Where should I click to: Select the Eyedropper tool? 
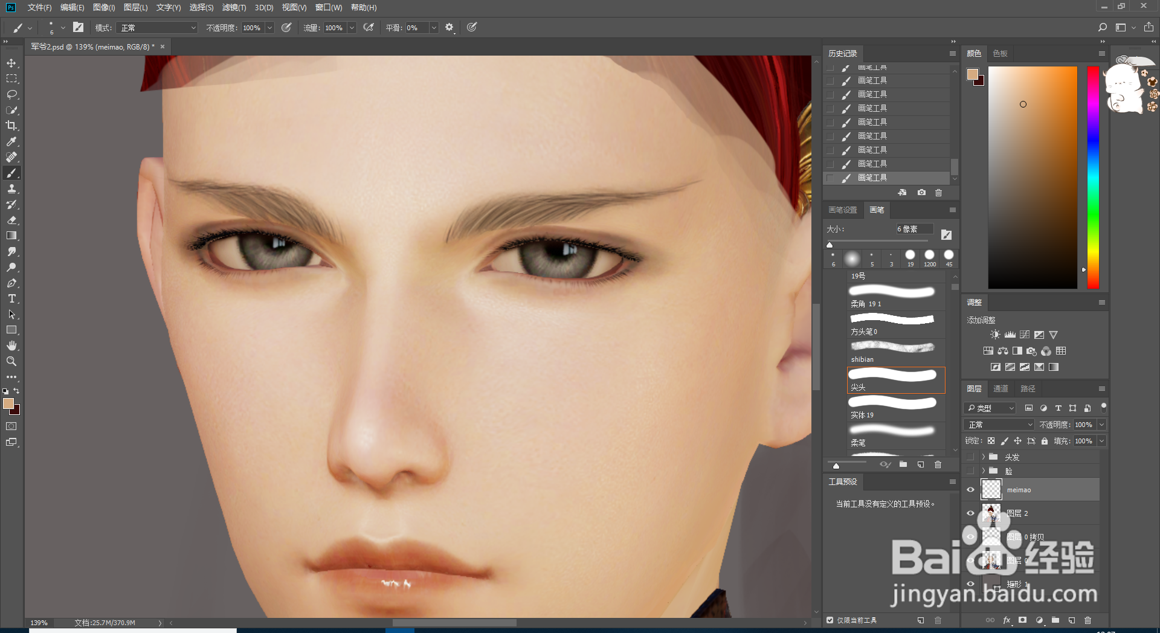(x=11, y=142)
